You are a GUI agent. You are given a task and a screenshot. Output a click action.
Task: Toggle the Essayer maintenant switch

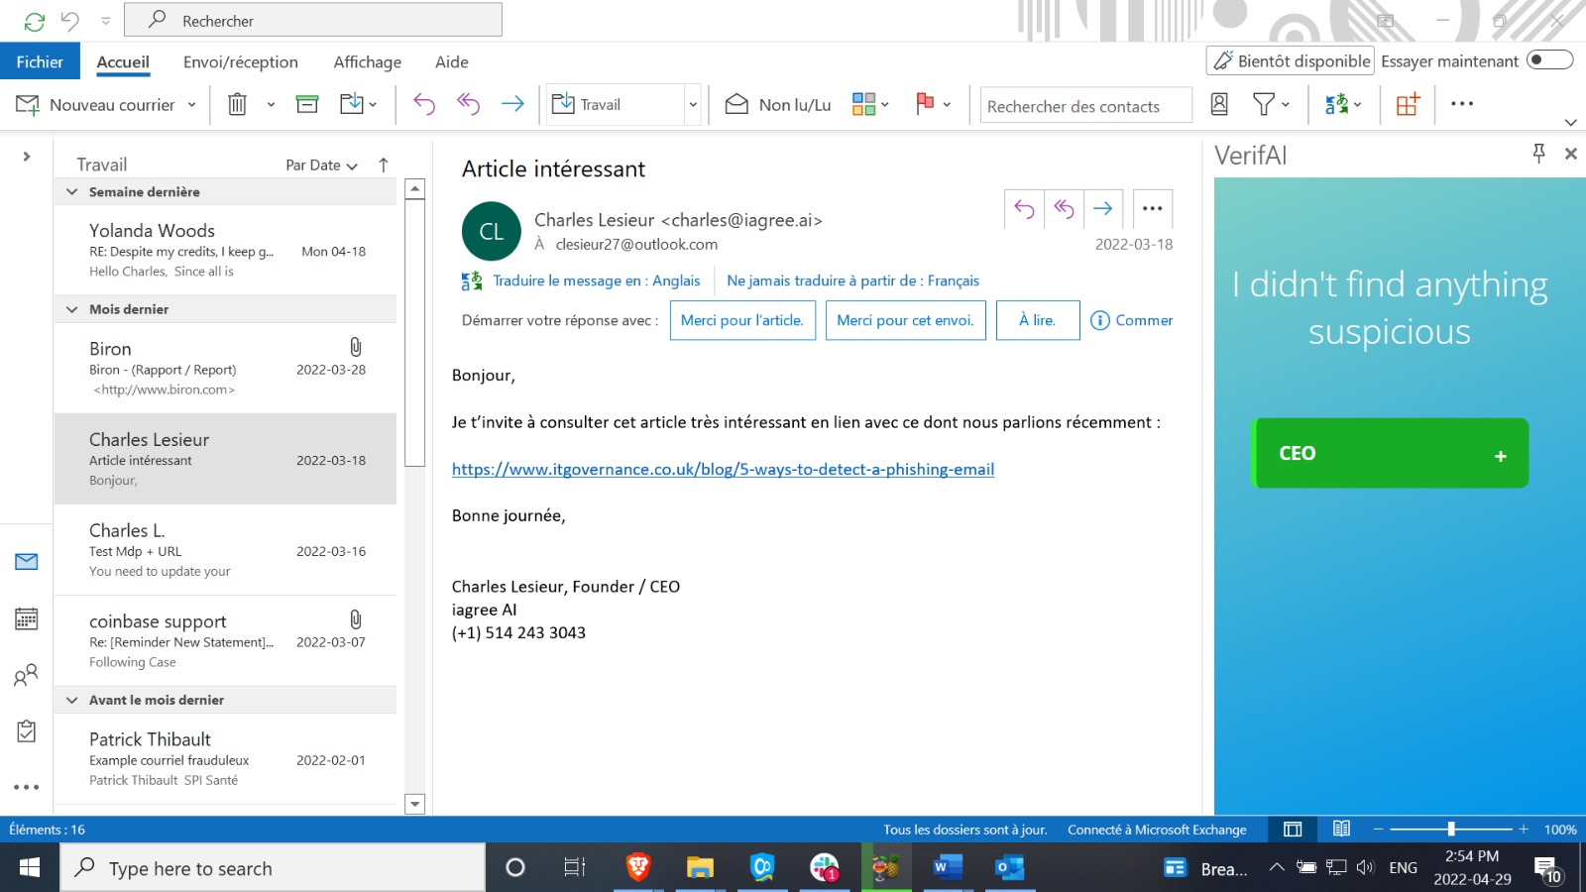coord(1550,60)
